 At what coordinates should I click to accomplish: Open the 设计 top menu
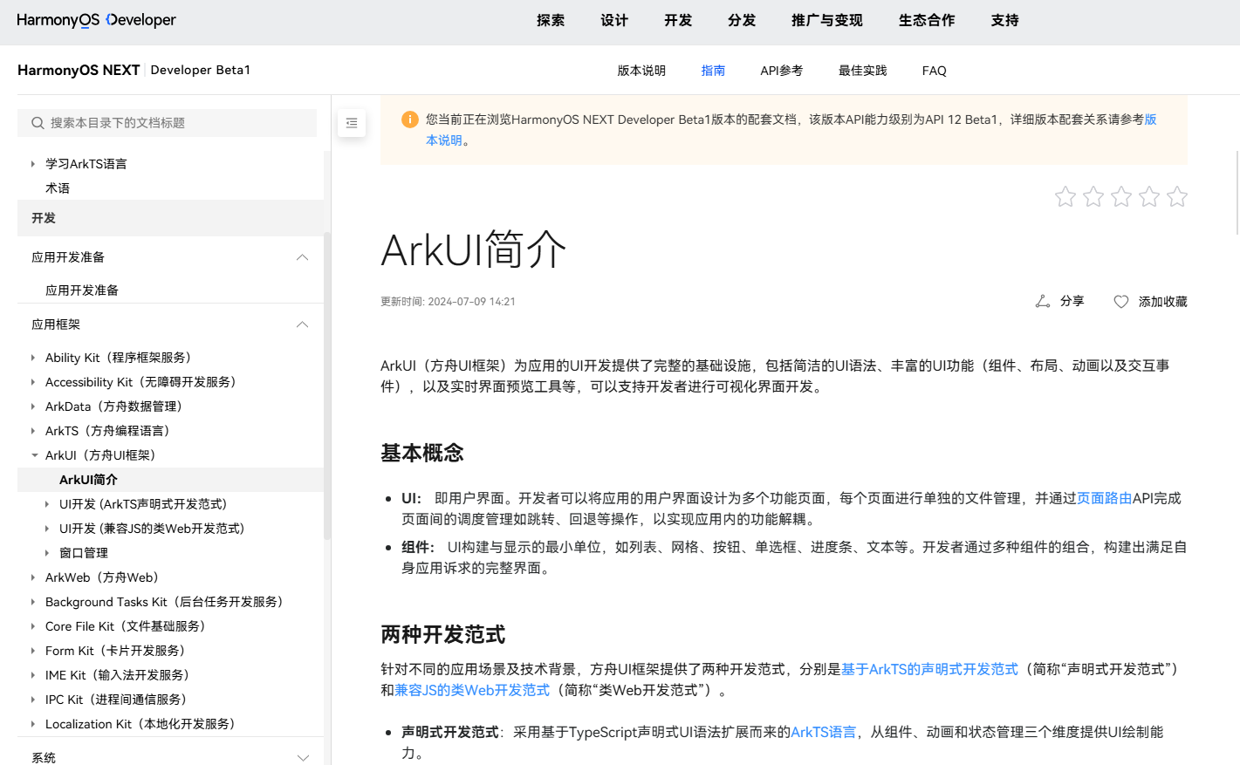(x=614, y=20)
